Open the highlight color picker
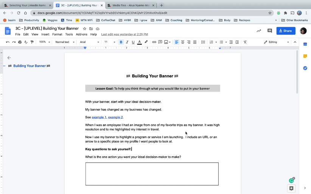Image resolution: width=311 pixels, height=194 pixels. click(x=146, y=42)
